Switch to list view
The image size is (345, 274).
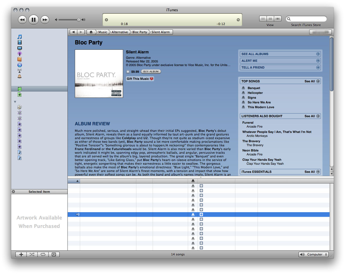(x=263, y=19)
